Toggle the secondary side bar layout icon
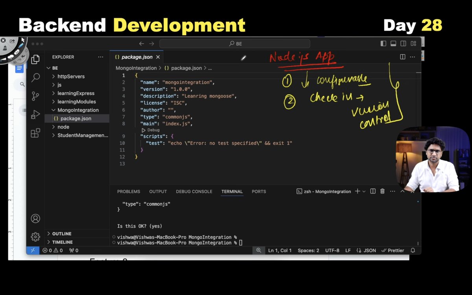Viewport: 472px width, 295px height. point(403,44)
